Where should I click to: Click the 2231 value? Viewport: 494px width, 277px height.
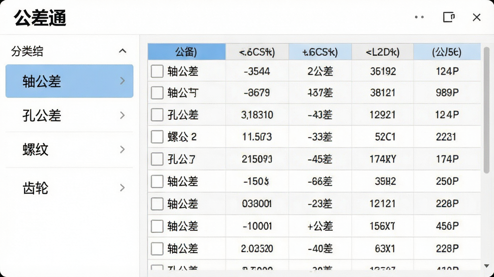click(447, 137)
